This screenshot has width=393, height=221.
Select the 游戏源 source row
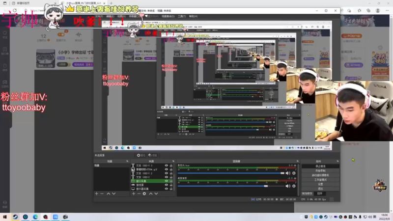coord(152,185)
